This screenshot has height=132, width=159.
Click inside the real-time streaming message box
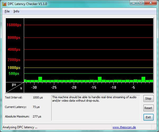pos(95,108)
